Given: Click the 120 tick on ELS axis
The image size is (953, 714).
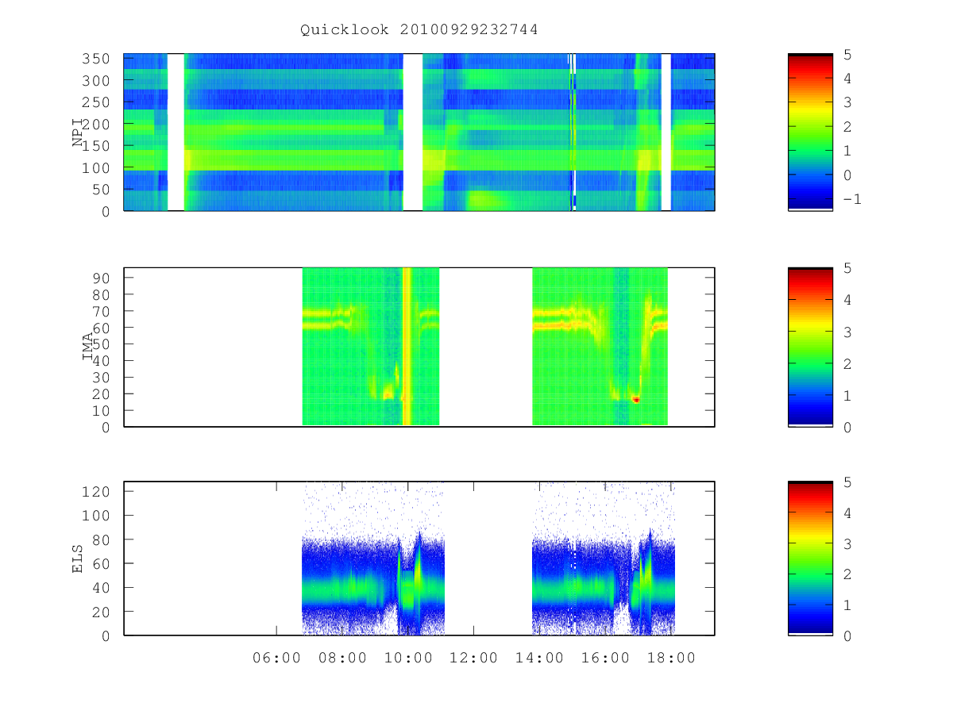Looking at the screenshot, I should [x=97, y=491].
